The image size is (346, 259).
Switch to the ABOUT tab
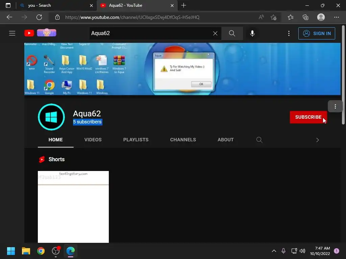click(225, 140)
